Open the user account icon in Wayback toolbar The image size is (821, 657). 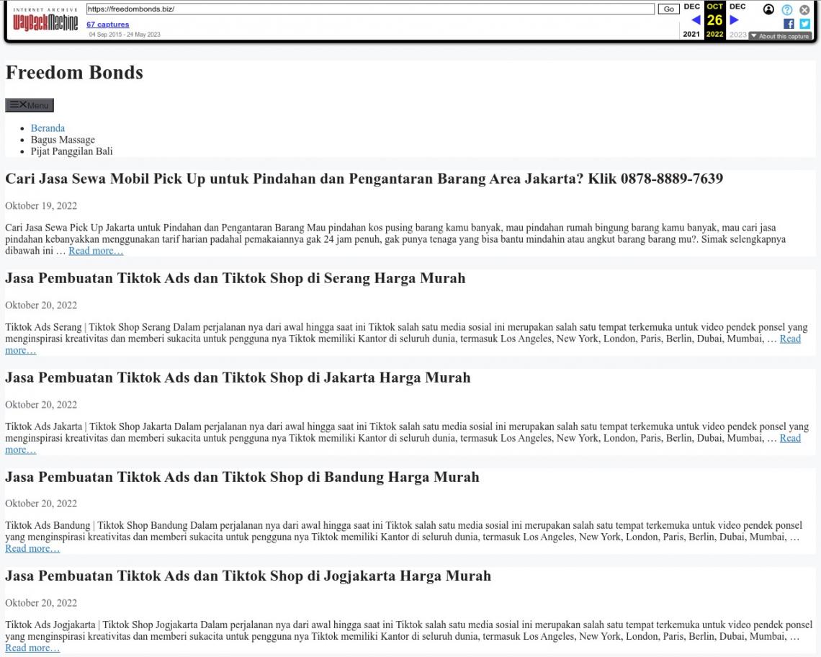(768, 9)
